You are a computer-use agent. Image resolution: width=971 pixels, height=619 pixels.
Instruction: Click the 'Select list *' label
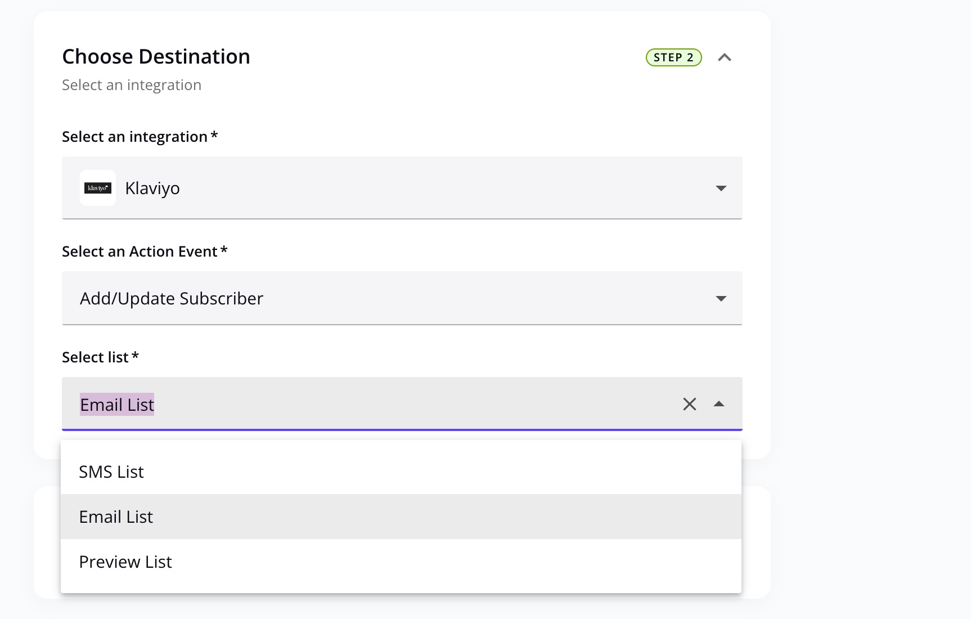100,357
